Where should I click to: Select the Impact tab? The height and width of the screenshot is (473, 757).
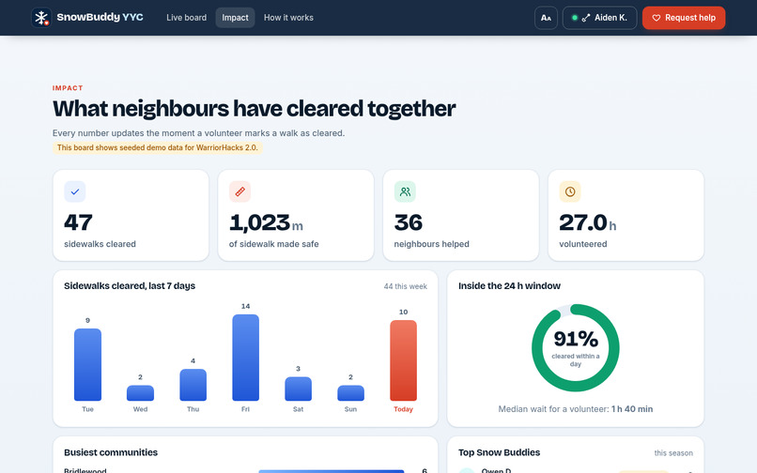235,18
